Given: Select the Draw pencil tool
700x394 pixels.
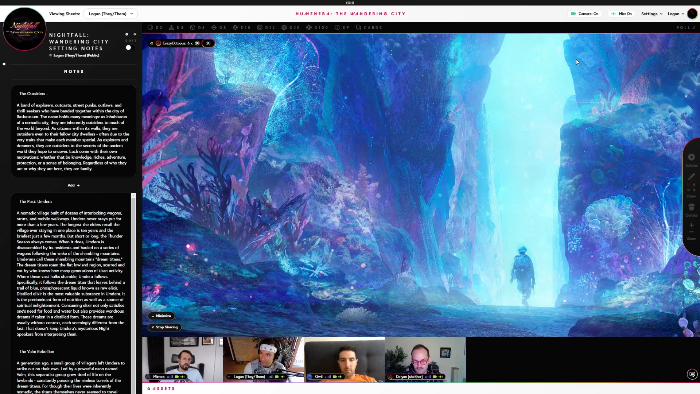Looking at the screenshot, I should pyautogui.click(x=691, y=177).
